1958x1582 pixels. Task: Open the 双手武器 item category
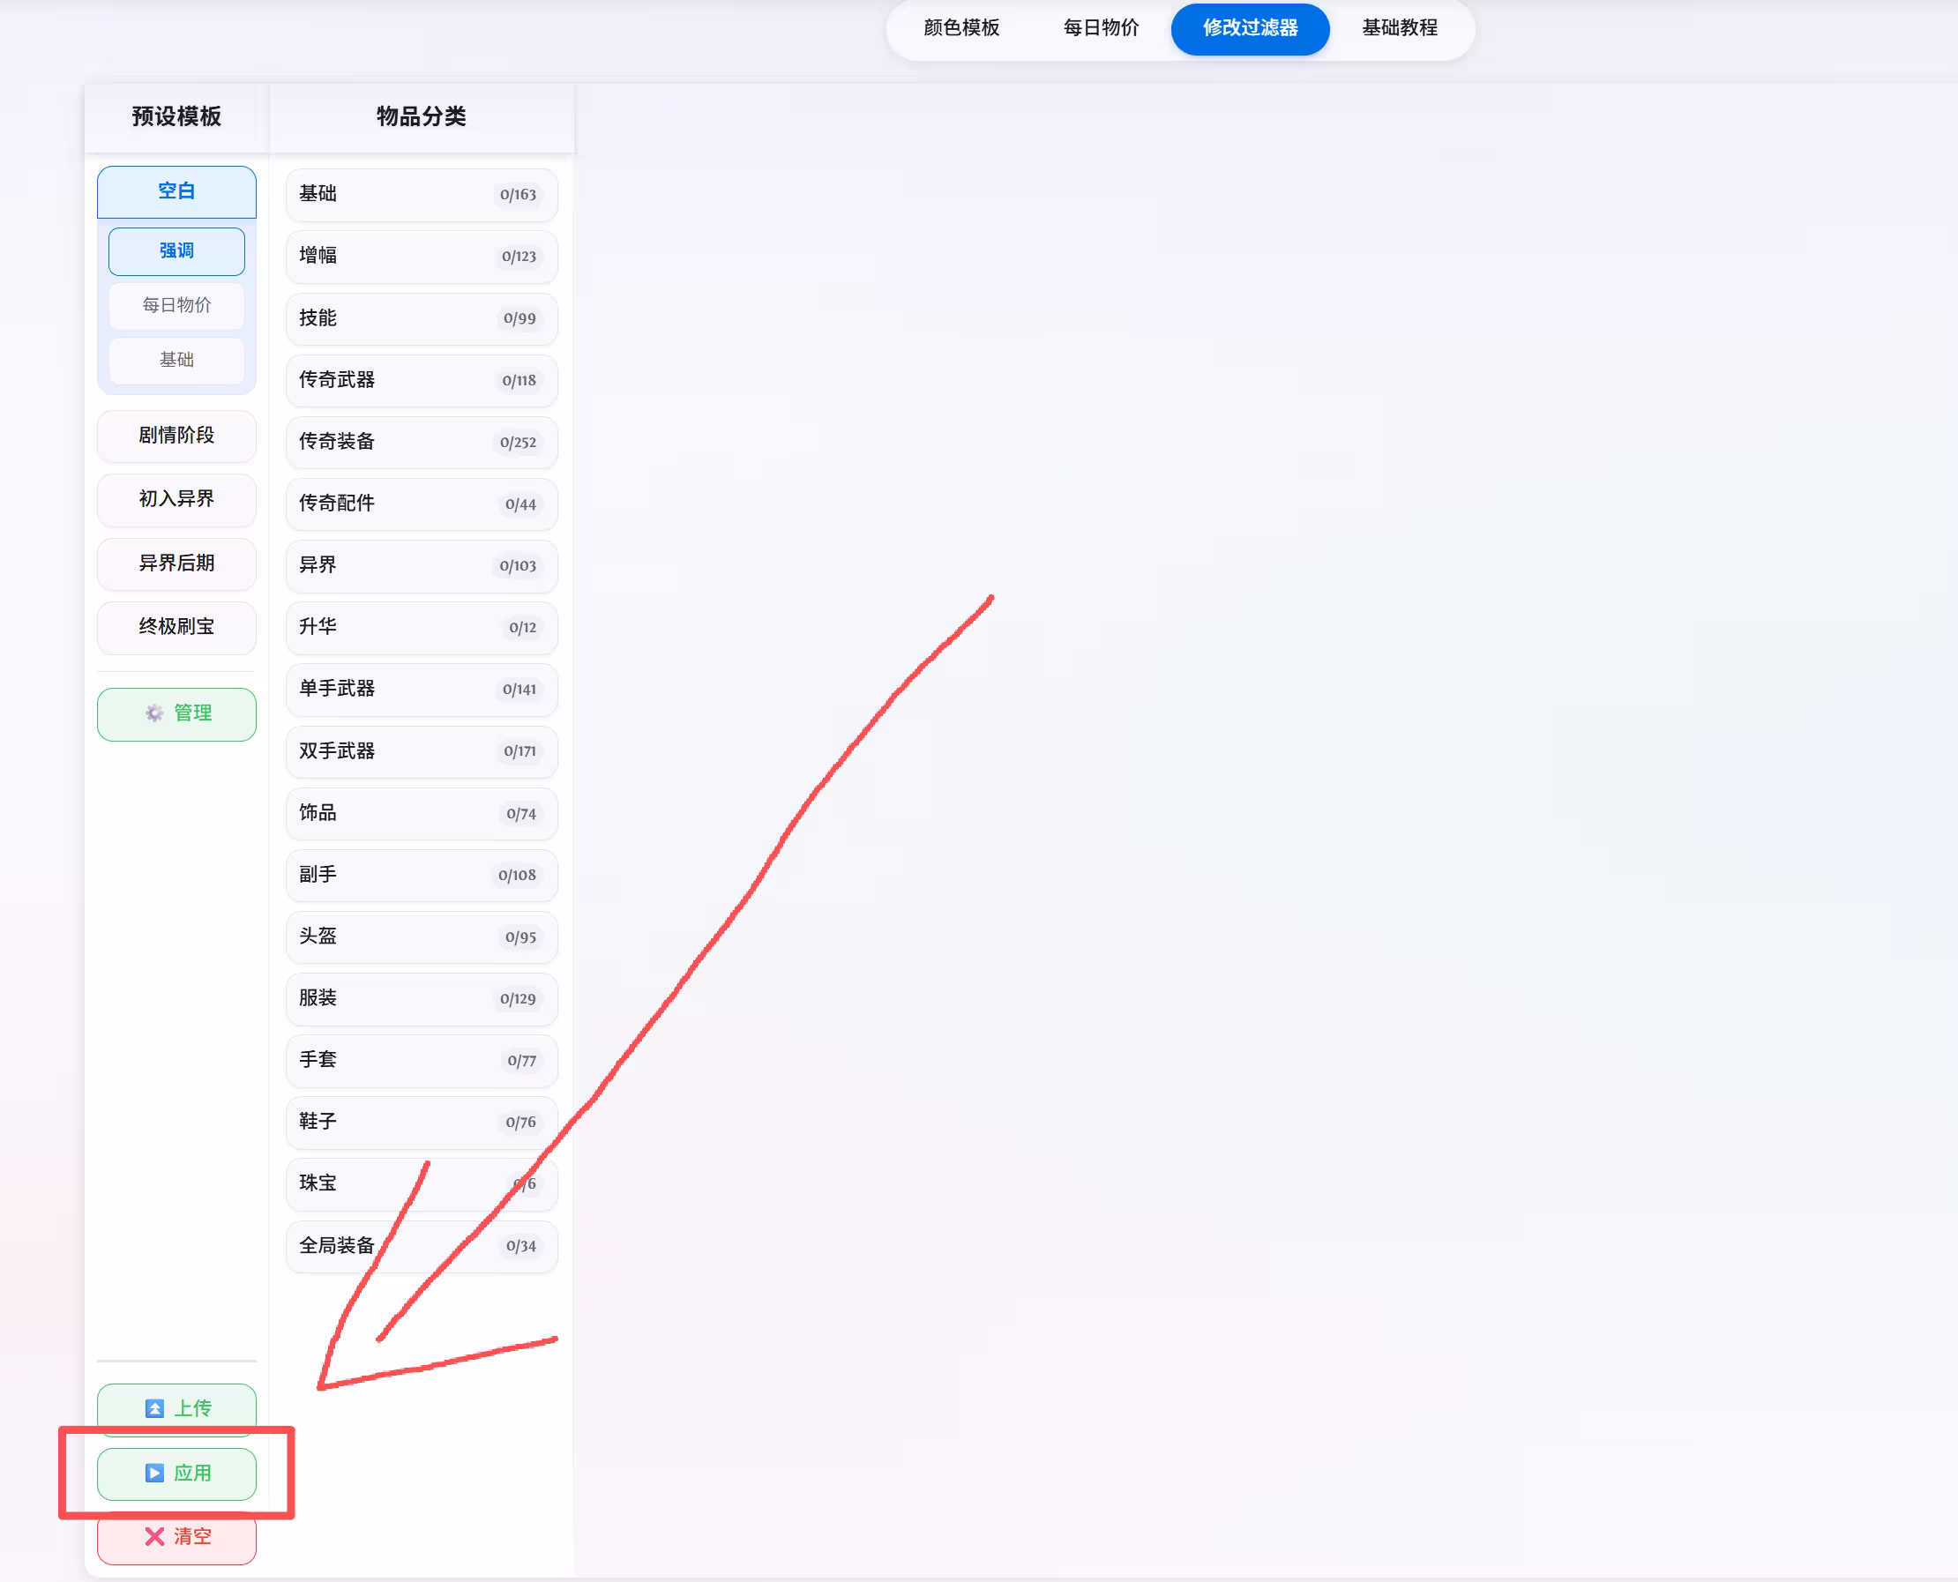421,751
